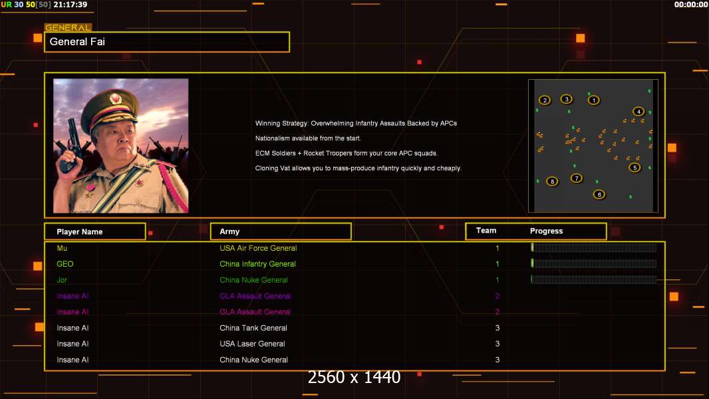Click team number in Mu's row
Screen dimensions: 709x399
click(x=497, y=248)
